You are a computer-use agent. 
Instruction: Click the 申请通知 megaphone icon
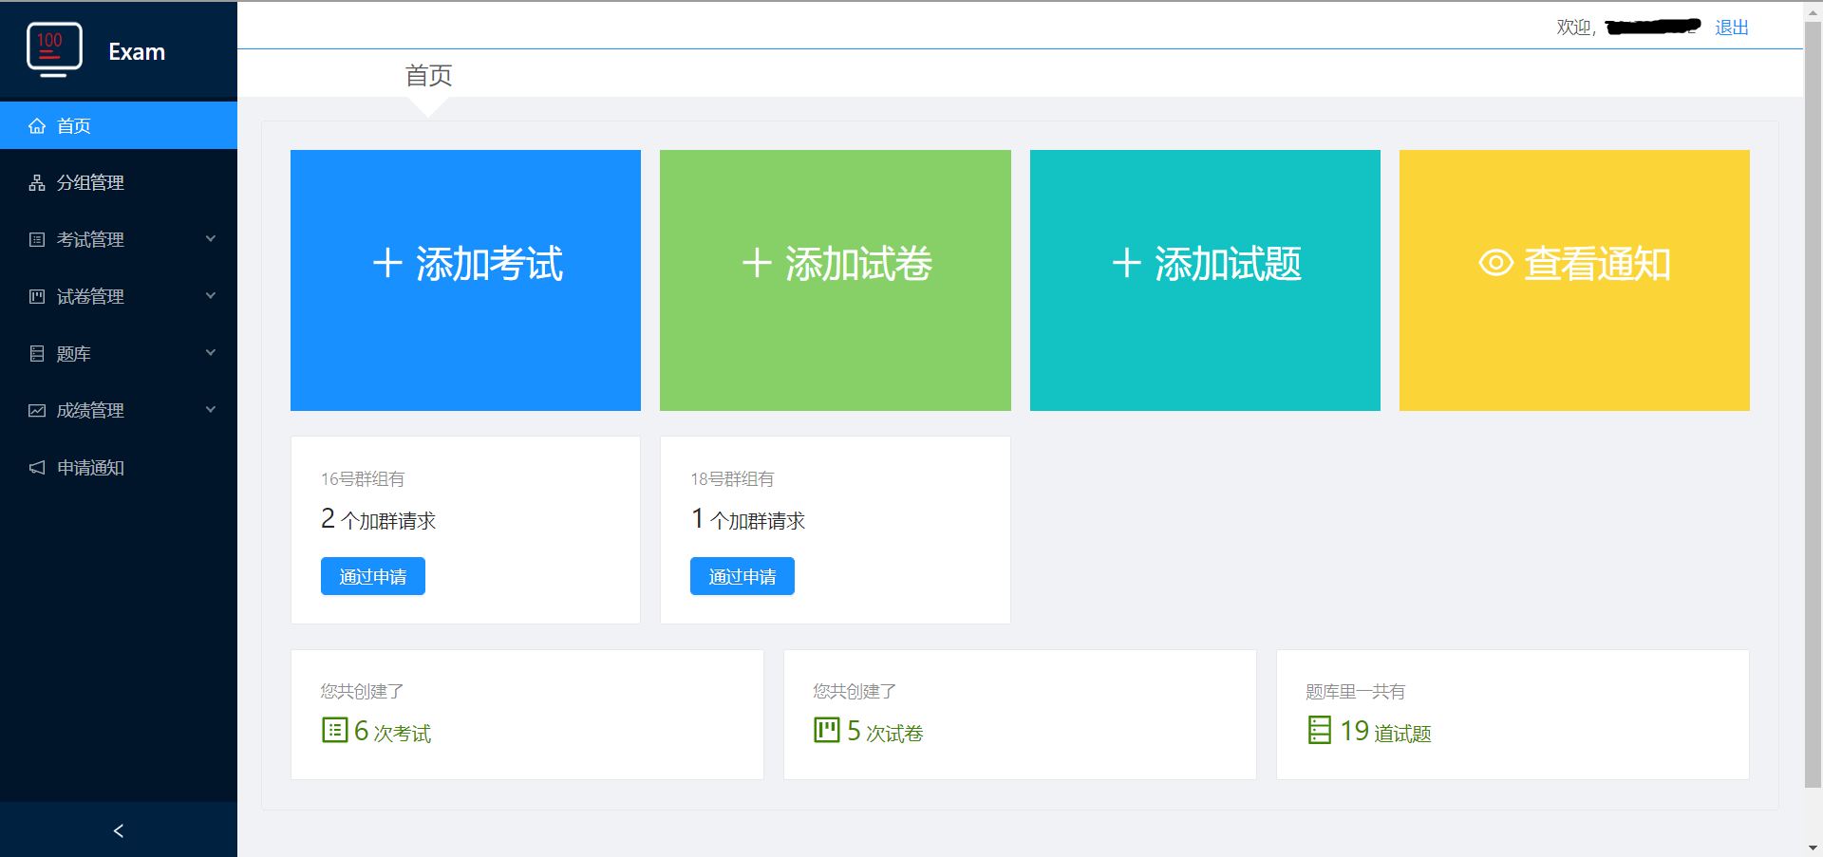tap(37, 468)
